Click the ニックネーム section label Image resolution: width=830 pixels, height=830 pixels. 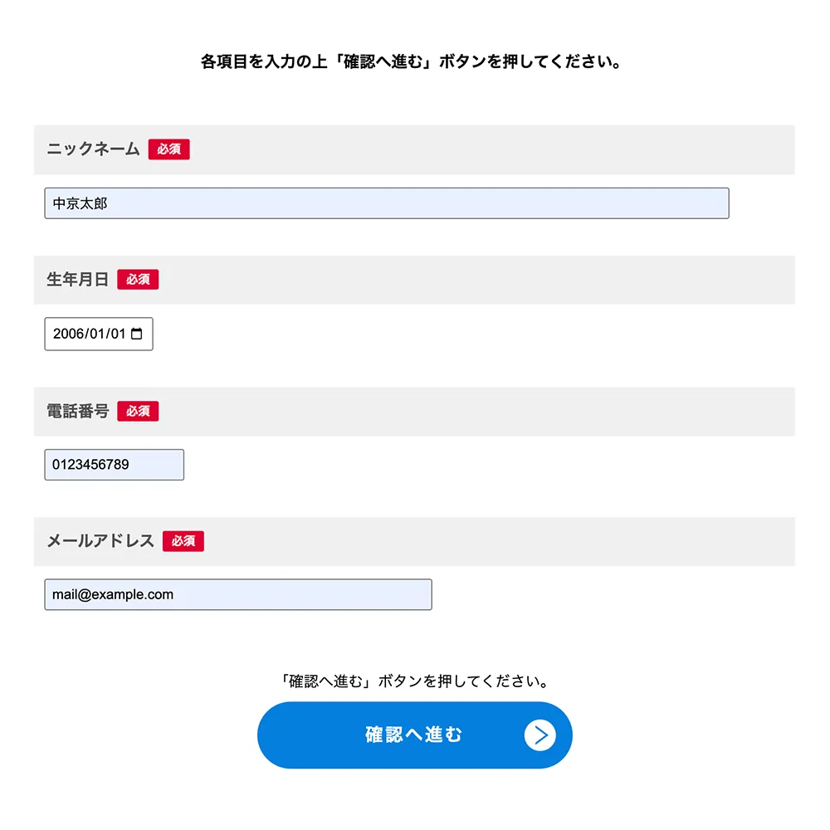pos(93,149)
